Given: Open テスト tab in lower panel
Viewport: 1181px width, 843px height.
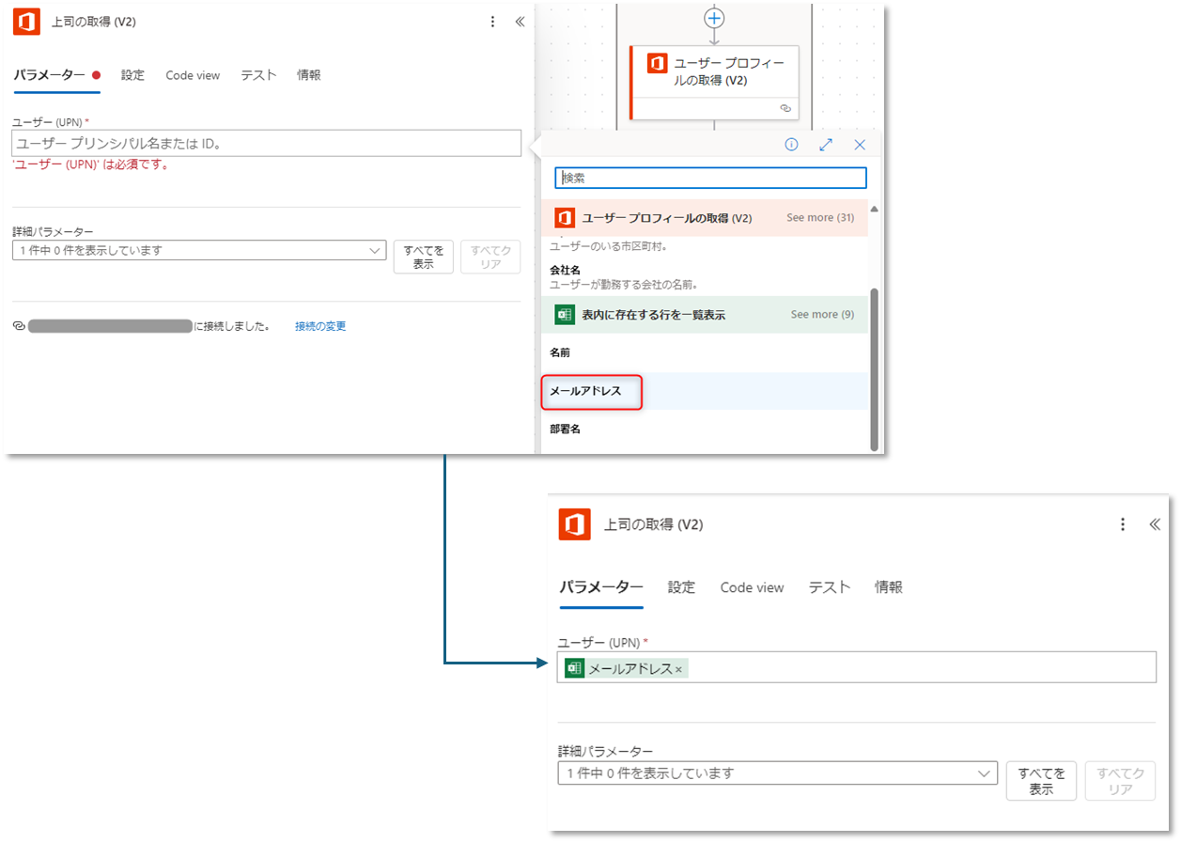Looking at the screenshot, I should 830,587.
